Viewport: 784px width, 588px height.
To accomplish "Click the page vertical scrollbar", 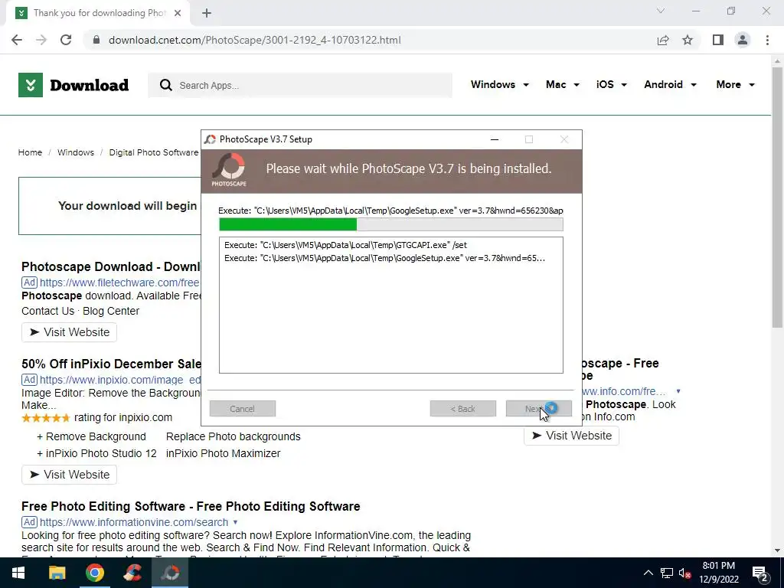I will tap(777, 198).
